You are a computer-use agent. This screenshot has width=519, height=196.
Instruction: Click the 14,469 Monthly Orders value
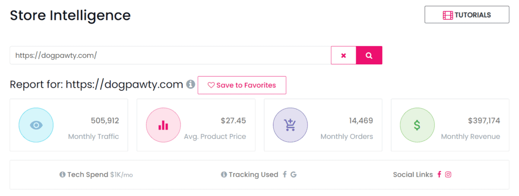[x=361, y=121]
